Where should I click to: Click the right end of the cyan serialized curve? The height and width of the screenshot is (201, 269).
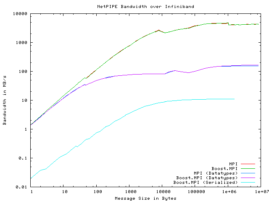click(234, 99)
